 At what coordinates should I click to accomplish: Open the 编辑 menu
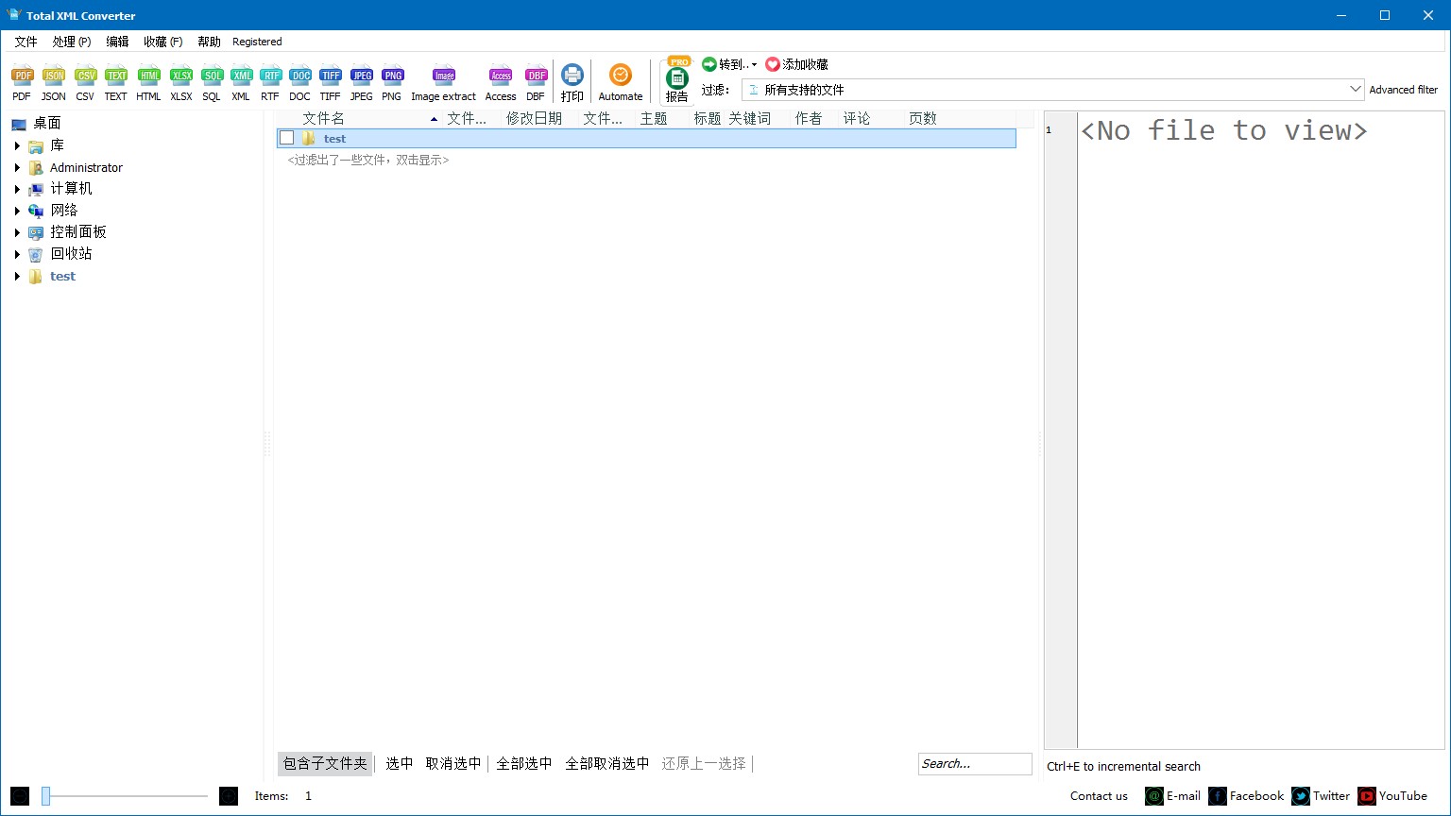(117, 42)
